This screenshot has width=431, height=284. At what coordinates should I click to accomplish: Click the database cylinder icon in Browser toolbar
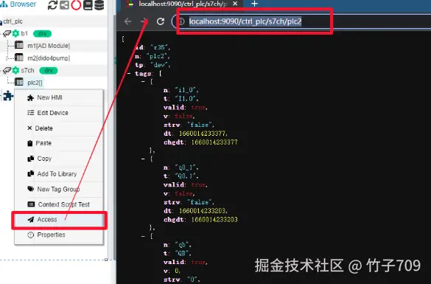coord(99,4)
